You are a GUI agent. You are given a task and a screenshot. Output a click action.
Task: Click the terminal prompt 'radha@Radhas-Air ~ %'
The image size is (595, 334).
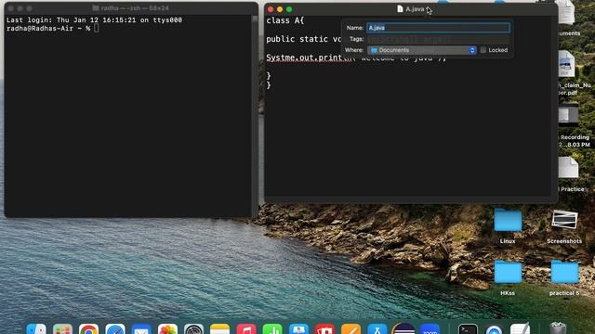(48, 29)
